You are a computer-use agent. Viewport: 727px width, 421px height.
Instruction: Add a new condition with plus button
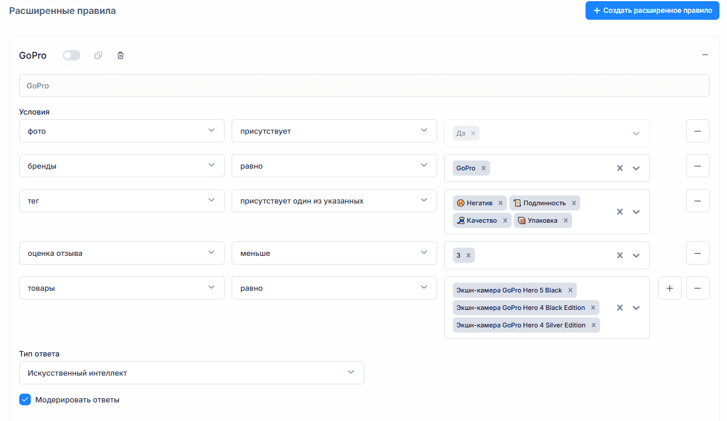pyautogui.click(x=670, y=288)
